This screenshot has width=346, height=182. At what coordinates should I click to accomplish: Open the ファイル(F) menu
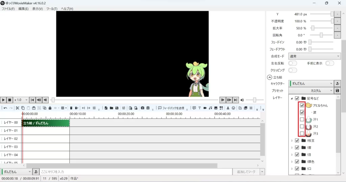click(8, 9)
